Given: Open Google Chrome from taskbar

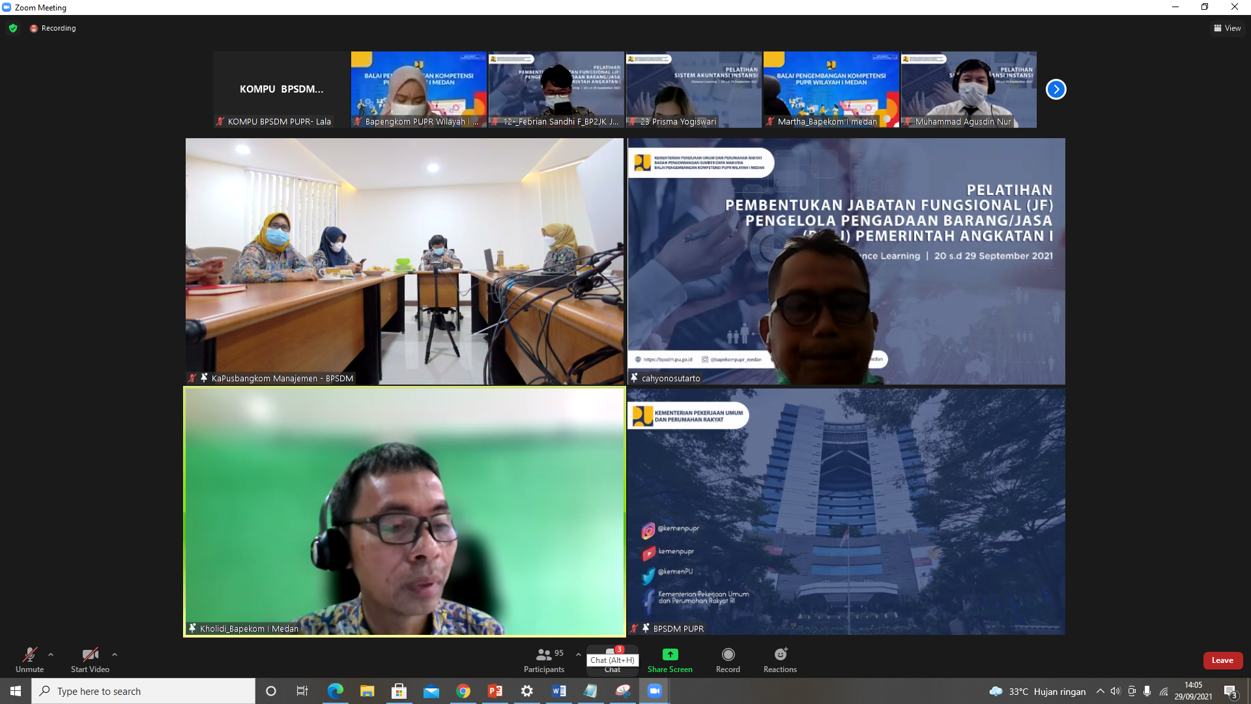Looking at the screenshot, I should click(463, 691).
